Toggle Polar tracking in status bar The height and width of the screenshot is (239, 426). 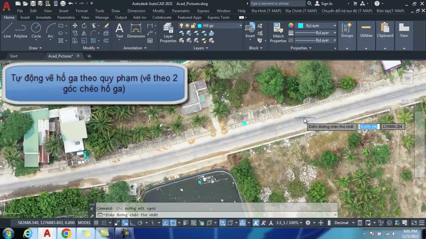click(x=140, y=223)
